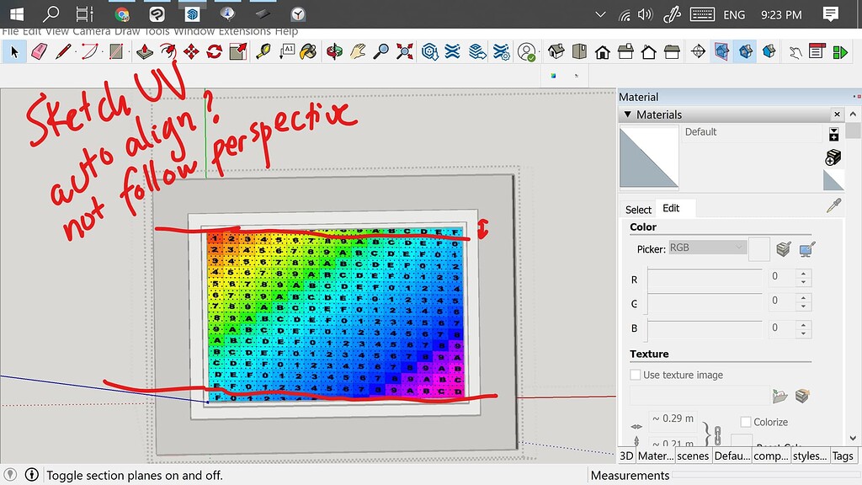Switch to the Select tab
This screenshot has width=862, height=485.
pos(638,209)
